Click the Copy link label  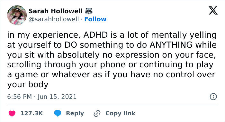[x=120, y=113]
